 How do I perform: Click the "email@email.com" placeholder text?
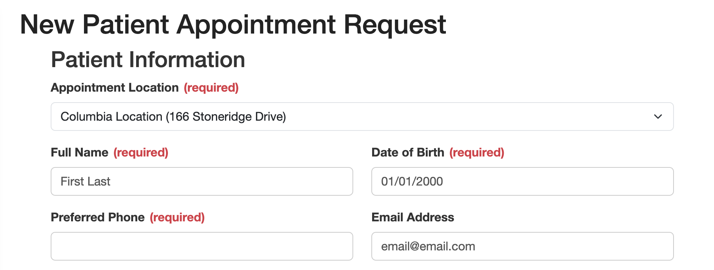(428, 246)
